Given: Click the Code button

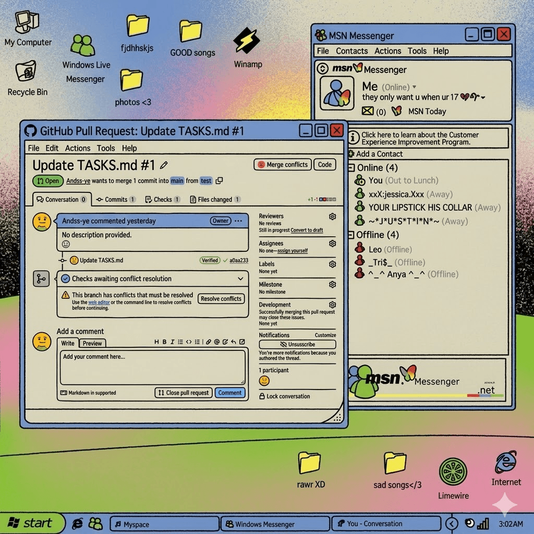Looking at the screenshot, I should [324, 164].
